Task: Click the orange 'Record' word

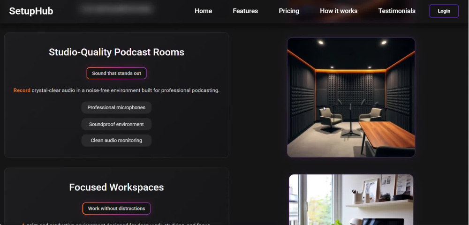Action: click(22, 90)
